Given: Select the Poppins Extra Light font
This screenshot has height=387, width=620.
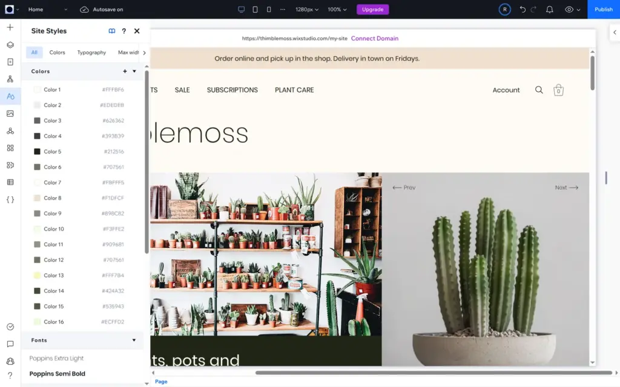Looking at the screenshot, I should pyautogui.click(x=56, y=358).
